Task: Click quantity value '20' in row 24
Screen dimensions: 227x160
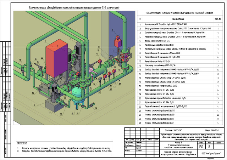Action: point(218,115)
